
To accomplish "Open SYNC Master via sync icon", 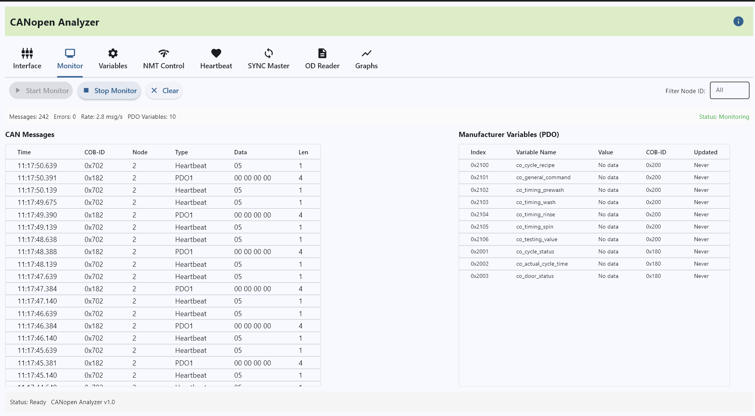I will coord(269,53).
